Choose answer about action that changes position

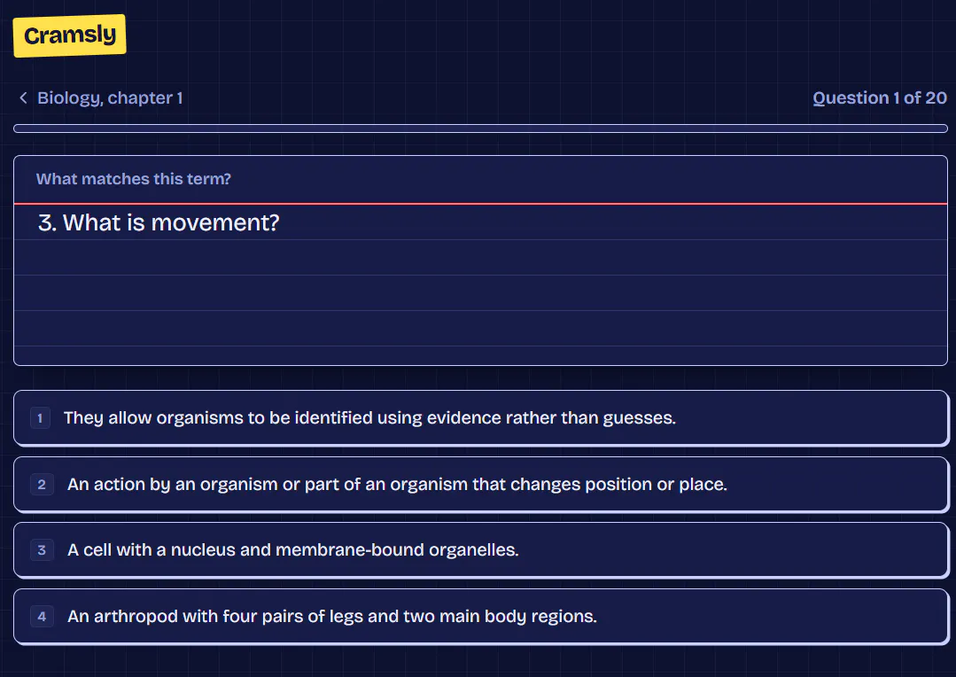480,485
